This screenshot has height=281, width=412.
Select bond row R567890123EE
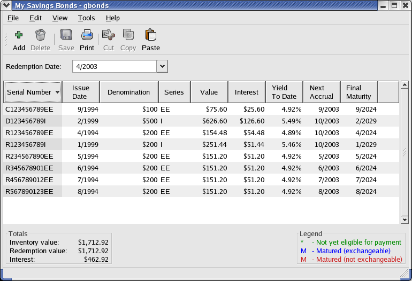point(201,192)
